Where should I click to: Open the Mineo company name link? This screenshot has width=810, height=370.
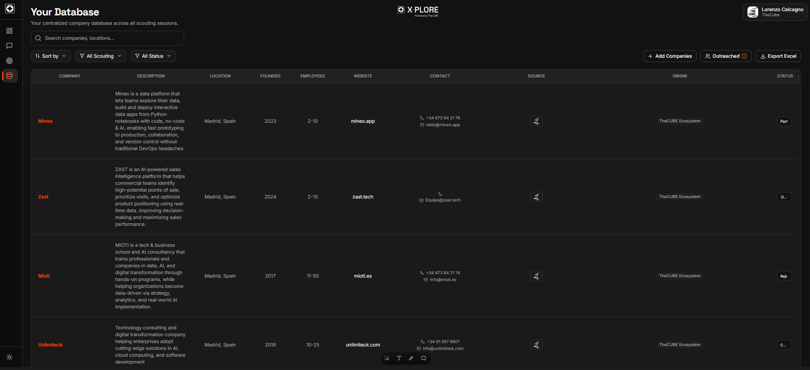pyautogui.click(x=45, y=121)
